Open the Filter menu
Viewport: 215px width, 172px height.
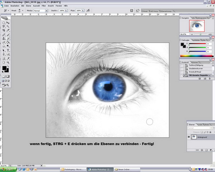point(44,6)
